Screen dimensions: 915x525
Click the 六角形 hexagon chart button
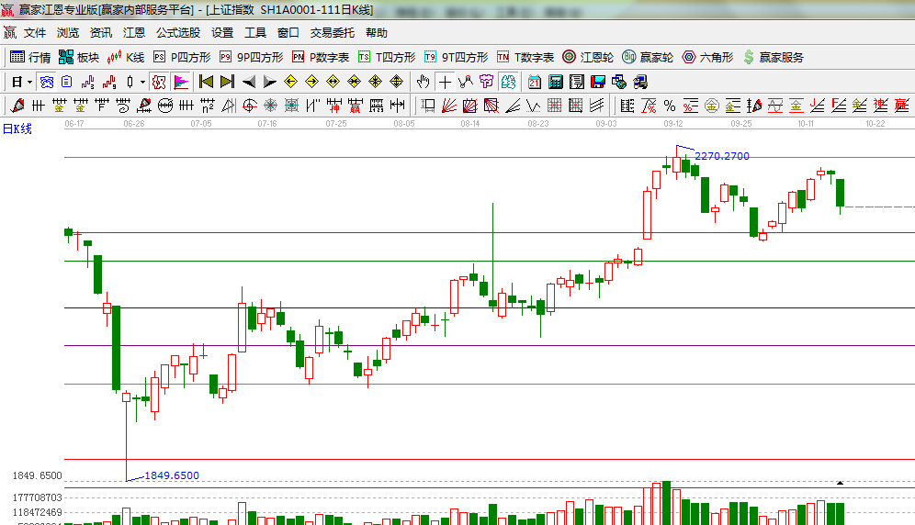tap(706, 57)
